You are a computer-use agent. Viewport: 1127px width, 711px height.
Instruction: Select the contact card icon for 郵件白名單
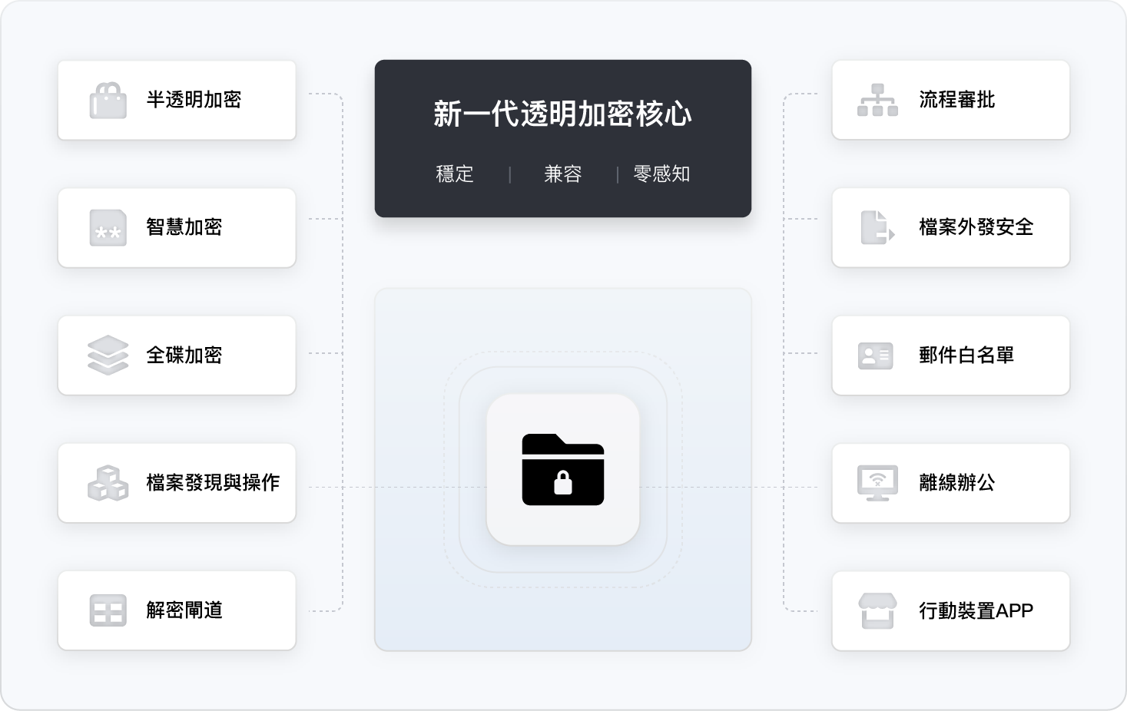pyautogui.click(x=876, y=355)
